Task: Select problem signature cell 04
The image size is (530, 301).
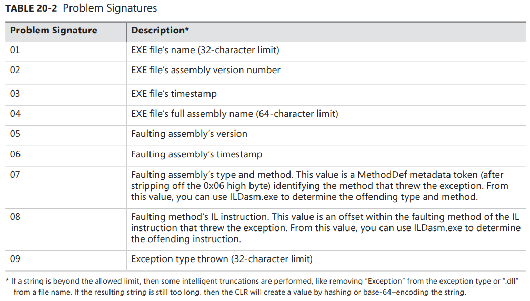Action: [15, 114]
